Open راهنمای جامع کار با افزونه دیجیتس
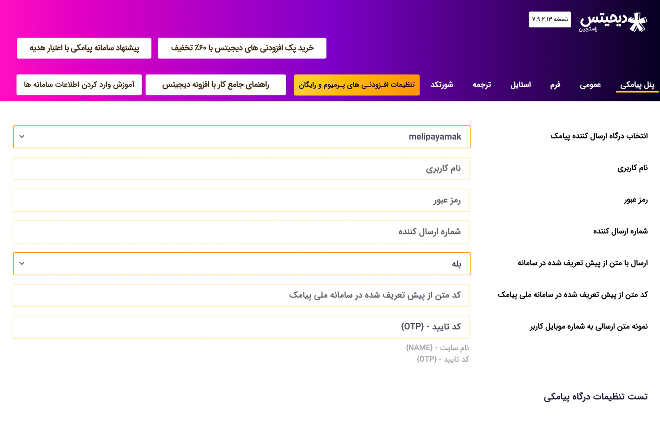This screenshot has width=660, height=440. click(216, 85)
